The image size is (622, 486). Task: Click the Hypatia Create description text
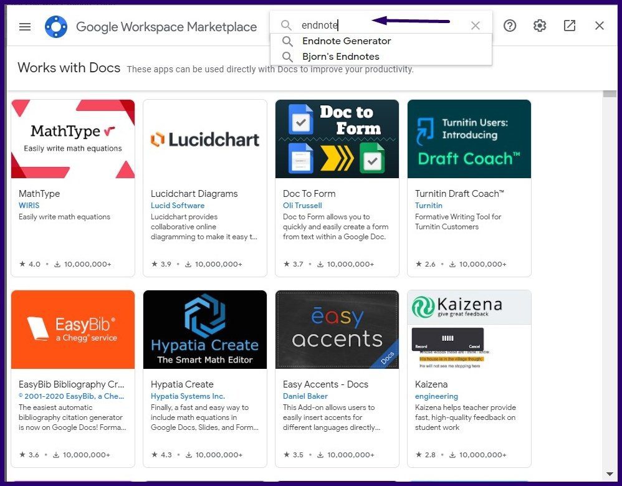click(204, 417)
